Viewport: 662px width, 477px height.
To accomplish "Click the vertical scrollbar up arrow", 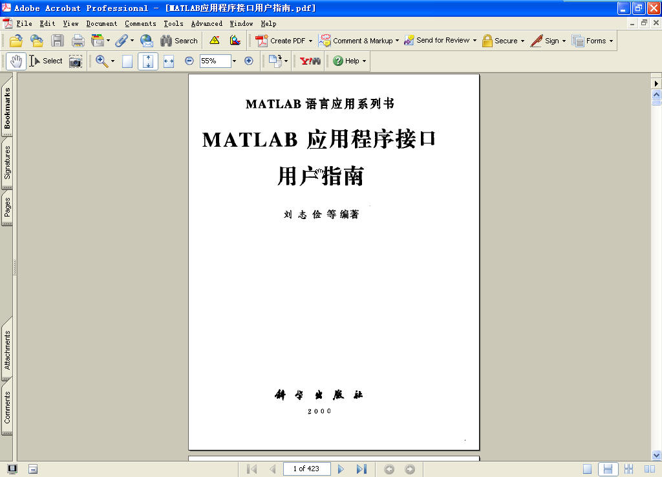I will tap(656, 94).
